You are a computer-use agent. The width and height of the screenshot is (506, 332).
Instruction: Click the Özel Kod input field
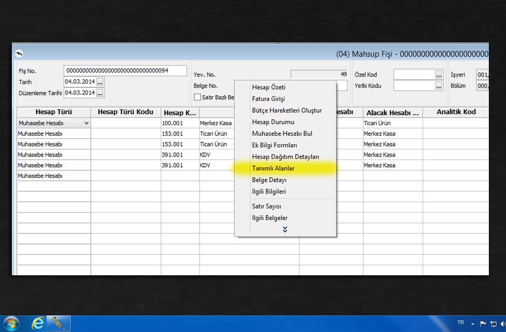414,74
